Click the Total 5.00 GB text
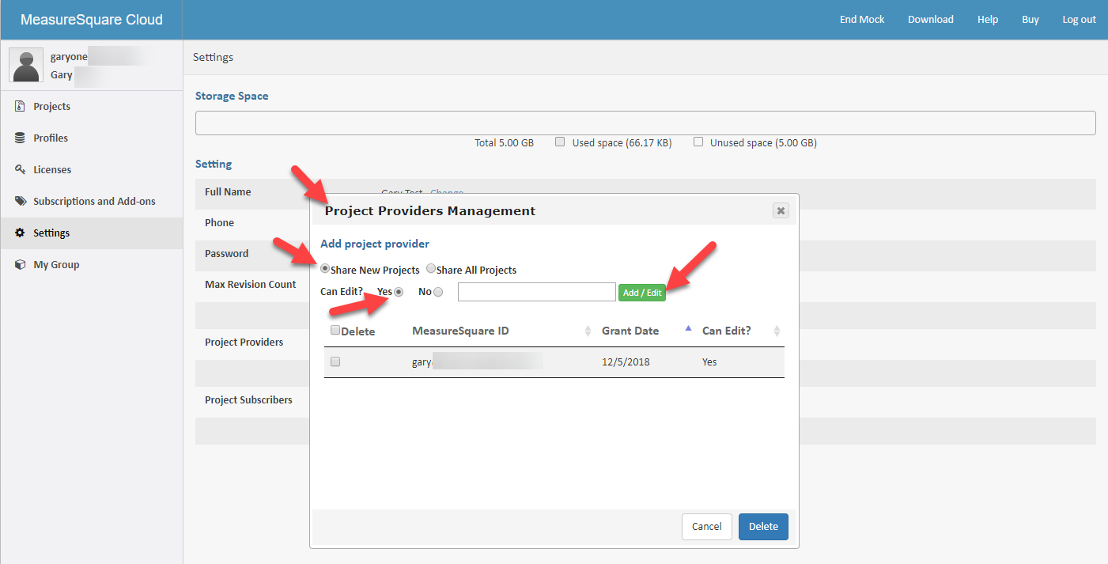 (x=504, y=143)
